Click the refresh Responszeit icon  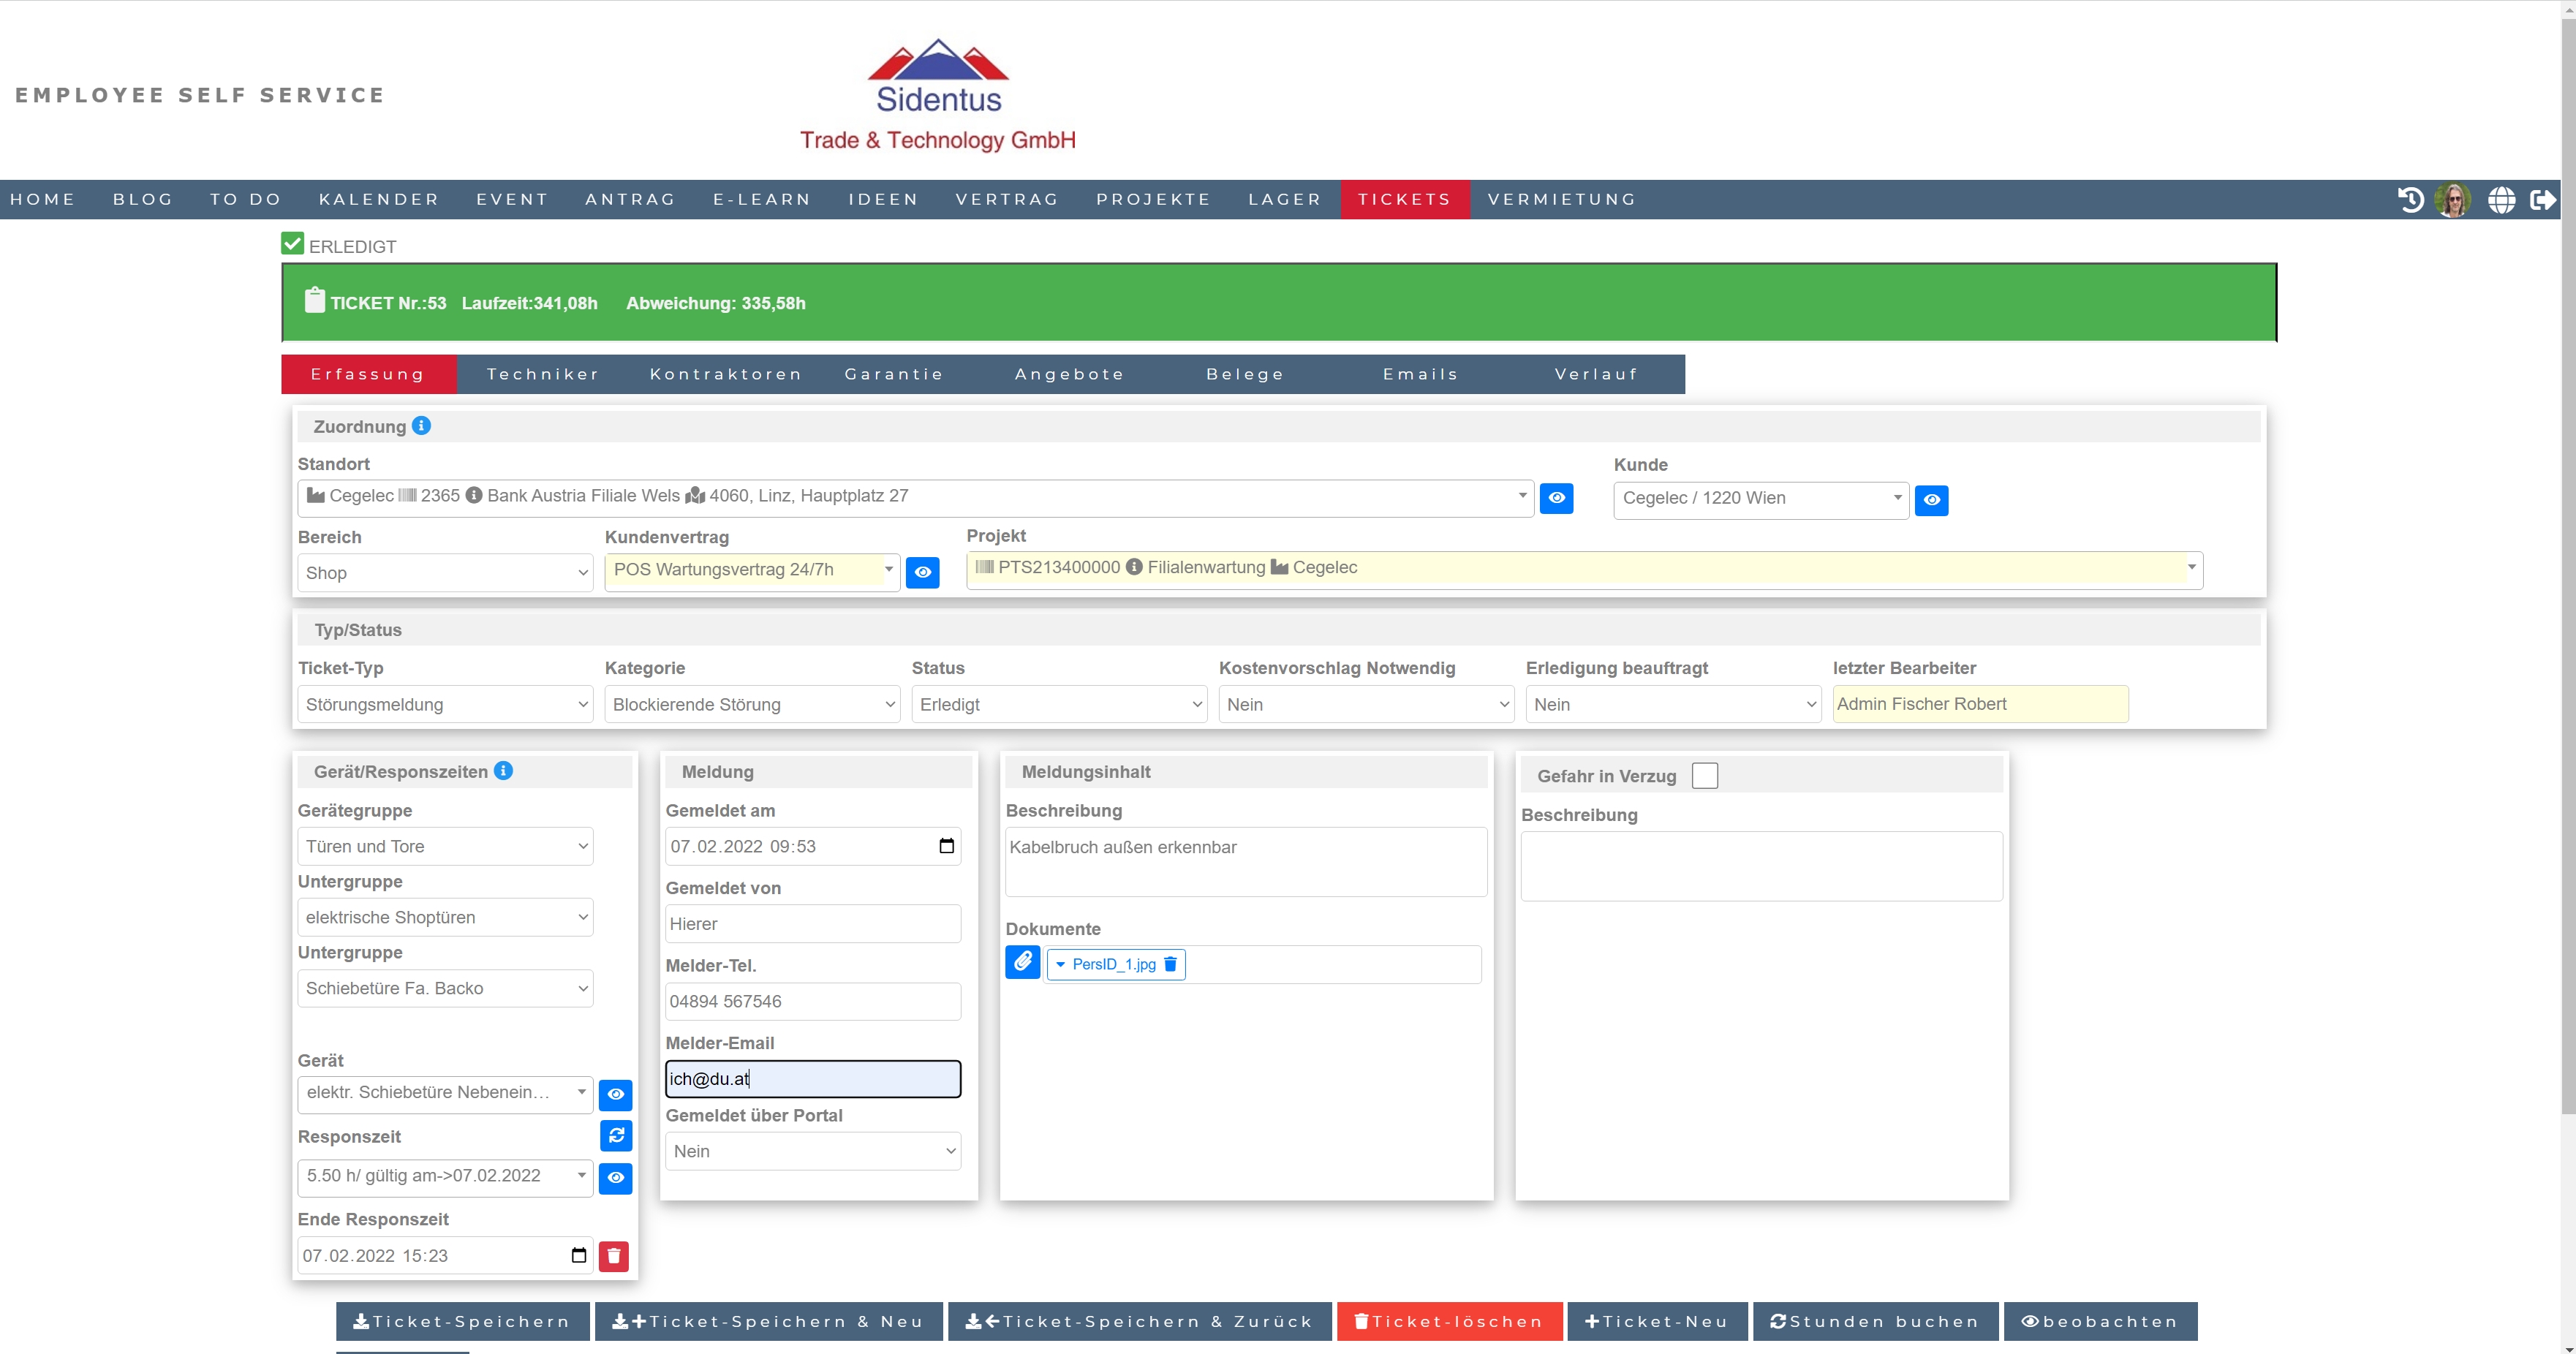[616, 1135]
